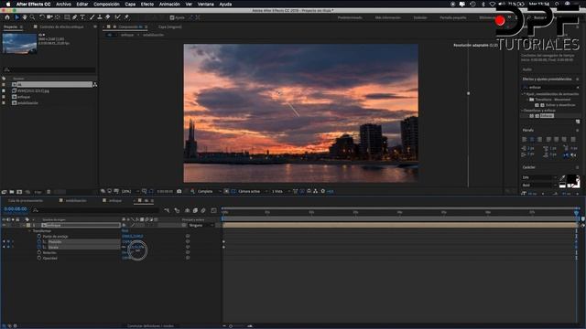Image resolution: width=586 pixels, height=329 pixels.
Task: Toggle the Escala stopwatch keyframe icon
Action: [x=39, y=247]
